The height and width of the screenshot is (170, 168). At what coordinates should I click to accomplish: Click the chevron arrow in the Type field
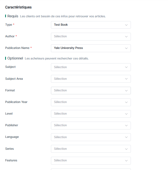tap(126, 25)
